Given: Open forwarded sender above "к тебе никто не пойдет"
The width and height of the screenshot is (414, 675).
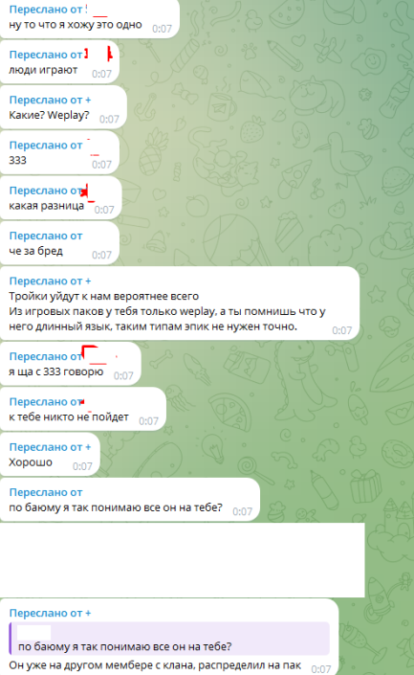Looking at the screenshot, I should tap(47, 401).
